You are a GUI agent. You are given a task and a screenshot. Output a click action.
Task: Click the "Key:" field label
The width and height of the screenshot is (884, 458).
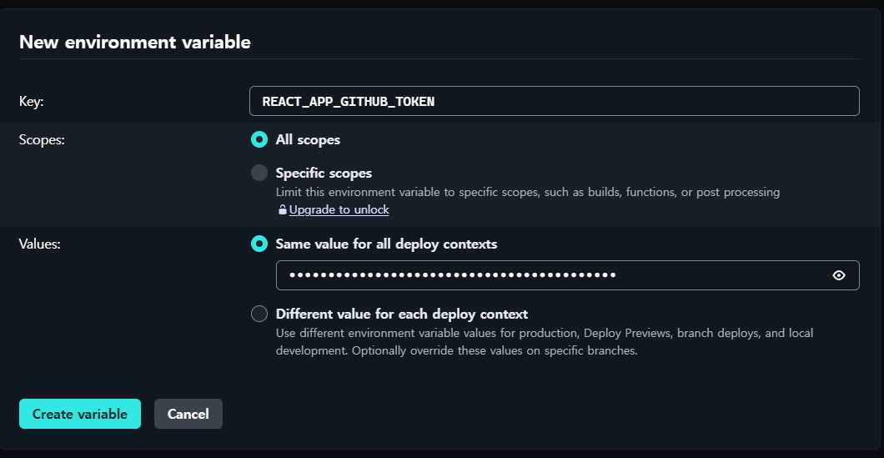(31, 102)
